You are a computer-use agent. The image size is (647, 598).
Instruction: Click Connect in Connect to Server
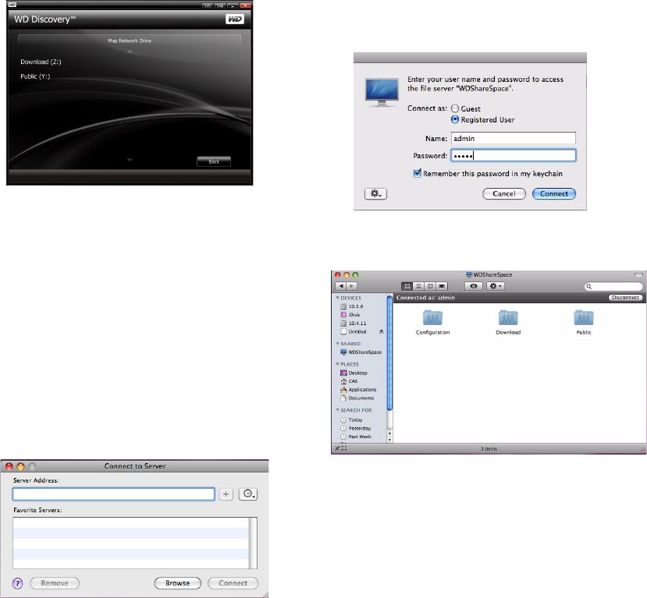[233, 583]
